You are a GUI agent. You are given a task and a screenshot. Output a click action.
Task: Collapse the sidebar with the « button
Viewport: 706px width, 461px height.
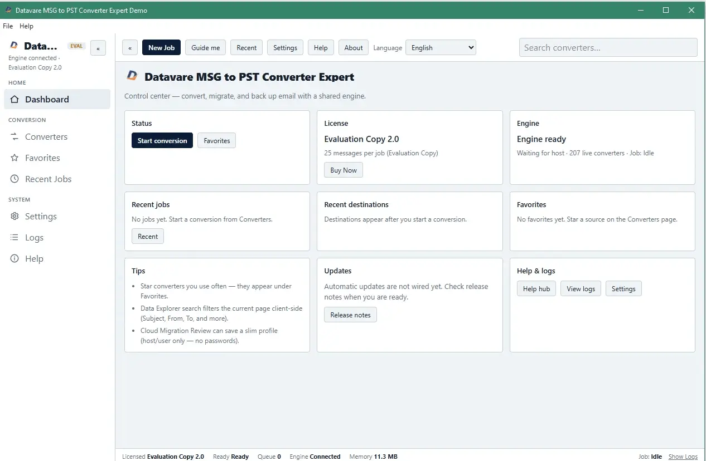click(98, 48)
